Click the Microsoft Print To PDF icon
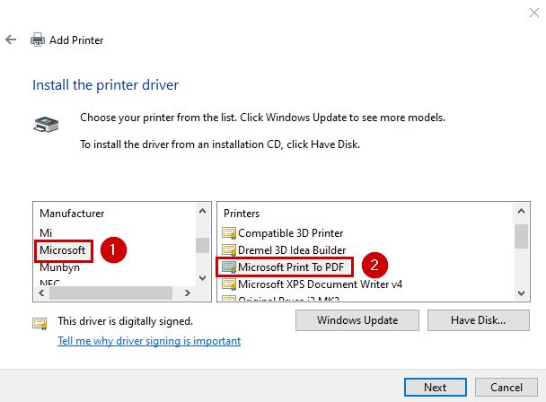This screenshot has width=546, height=402. click(x=229, y=267)
